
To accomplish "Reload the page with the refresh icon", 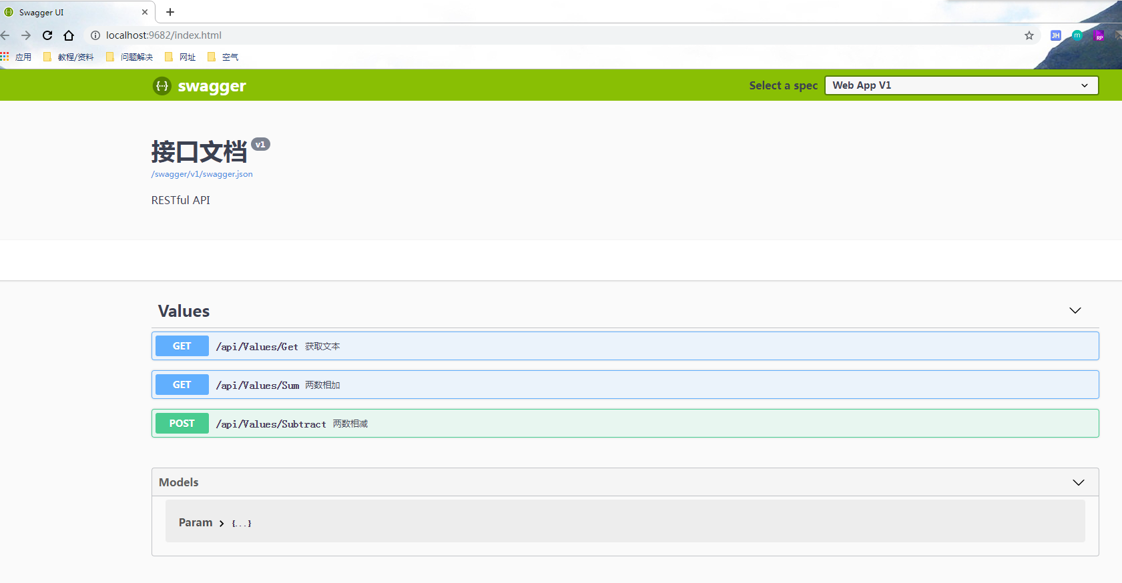I will 47,35.
